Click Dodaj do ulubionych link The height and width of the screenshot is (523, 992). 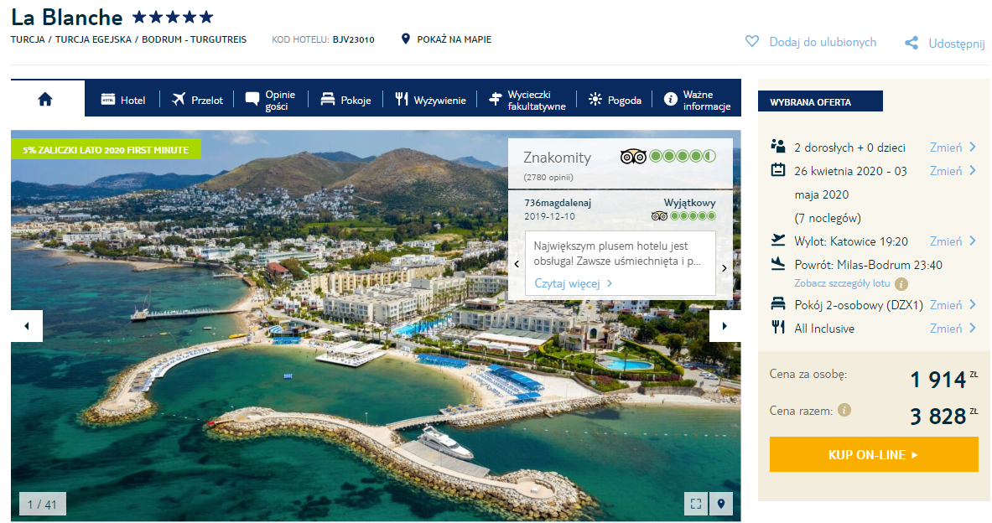tap(823, 42)
